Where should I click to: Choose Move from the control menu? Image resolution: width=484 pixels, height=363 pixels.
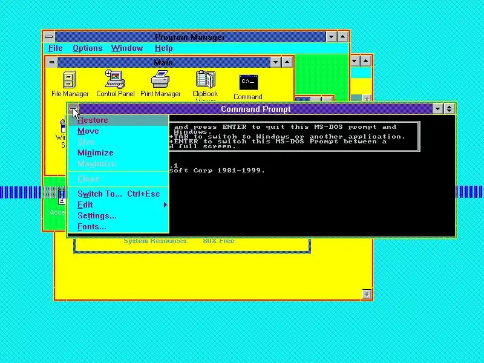click(118, 131)
